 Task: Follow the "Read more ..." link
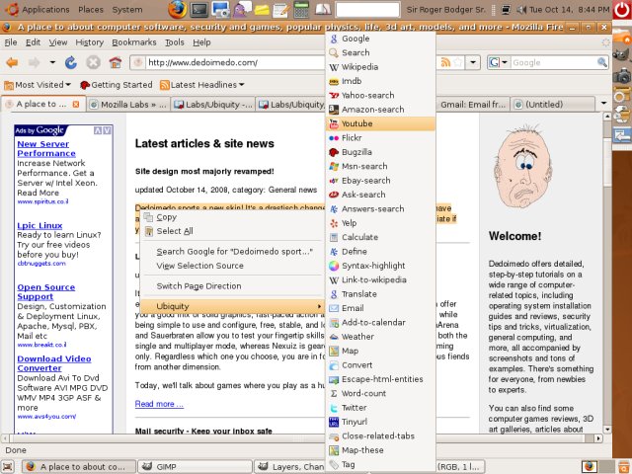(158, 404)
